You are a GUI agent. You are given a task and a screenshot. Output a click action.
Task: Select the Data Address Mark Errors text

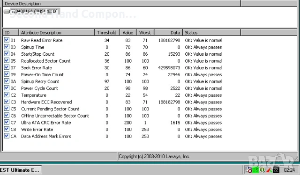[x=46, y=137]
